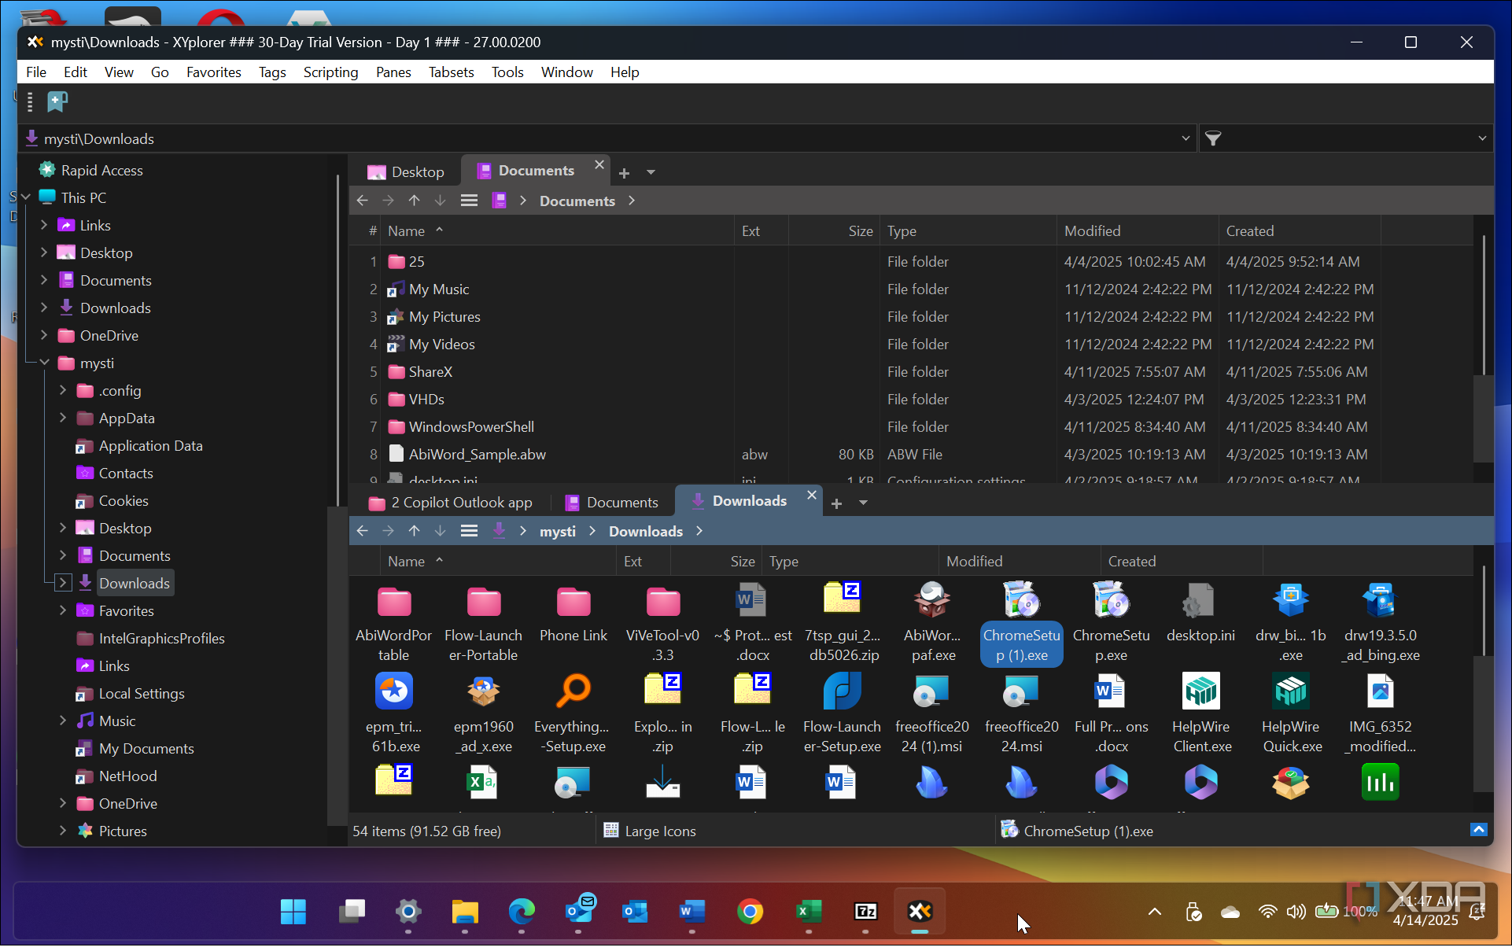Click the filter funnel icon in address bar

[x=1213, y=139]
